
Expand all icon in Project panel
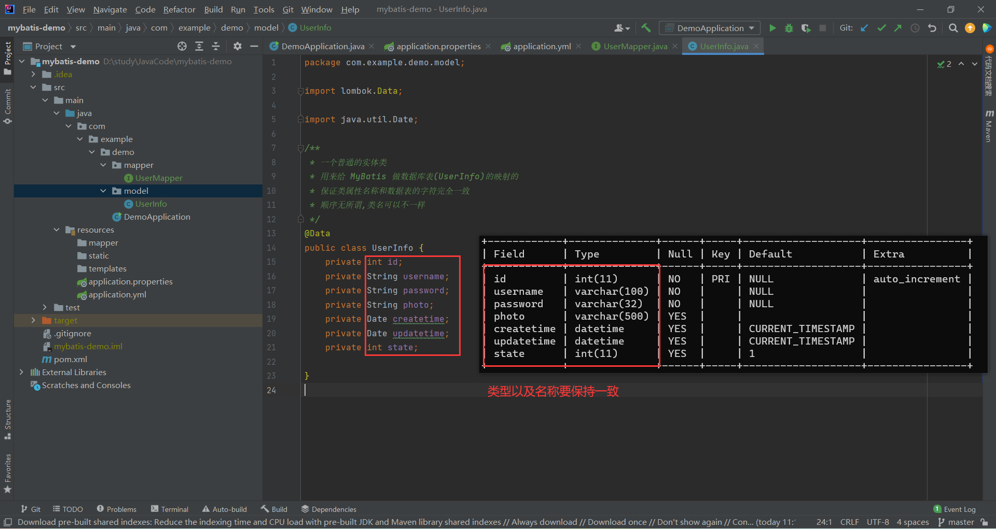pyautogui.click(x=199, y=47)
